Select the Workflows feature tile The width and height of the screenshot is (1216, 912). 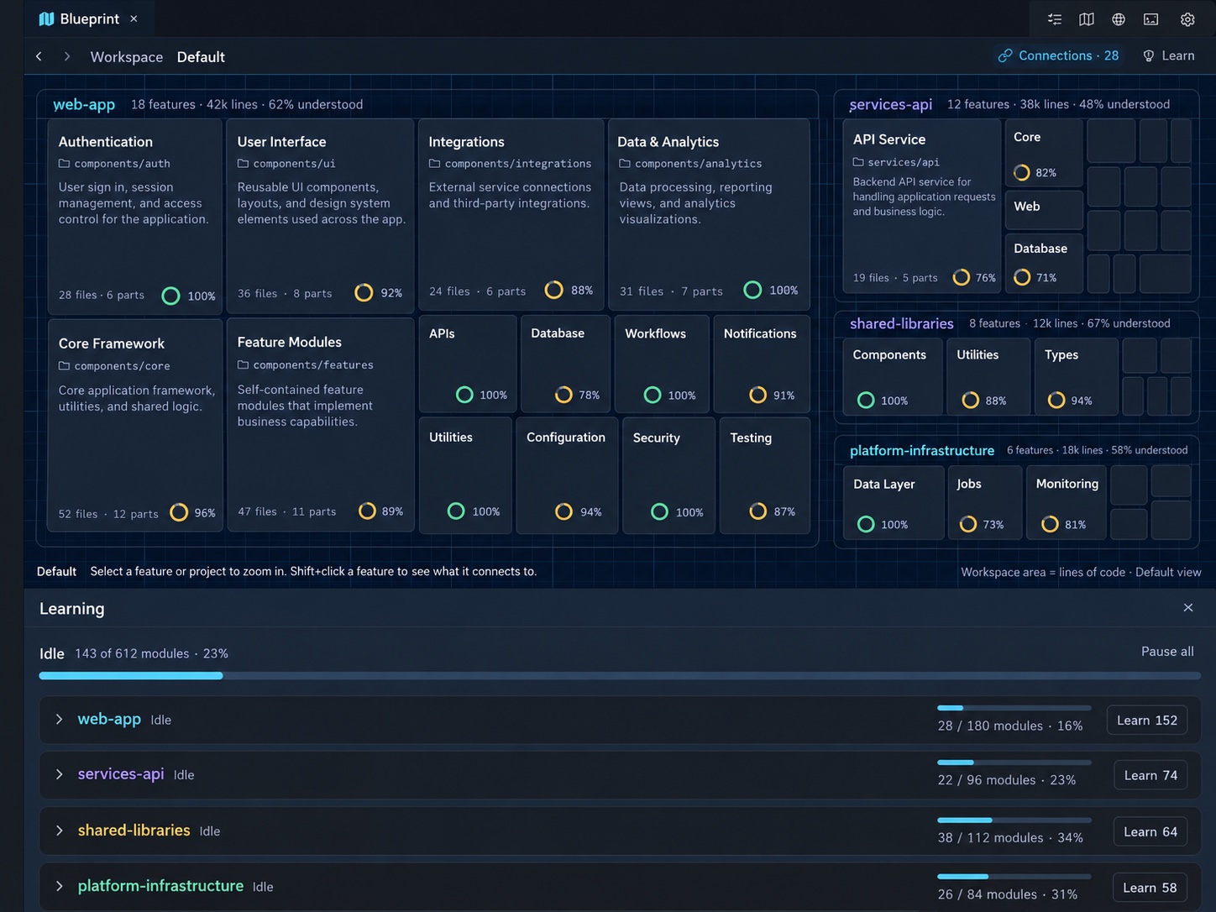(662, 364)
